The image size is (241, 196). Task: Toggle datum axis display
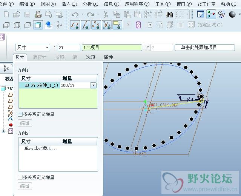86,25
